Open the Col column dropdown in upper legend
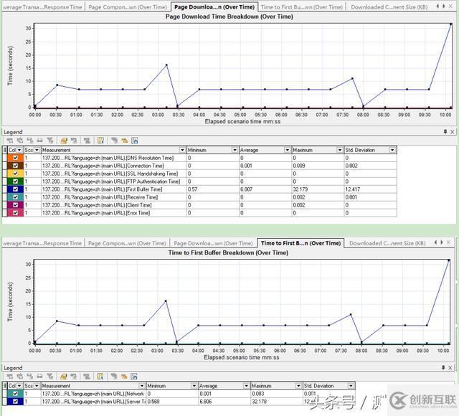This screenshot has width=459, height=416. click(19, 150)
